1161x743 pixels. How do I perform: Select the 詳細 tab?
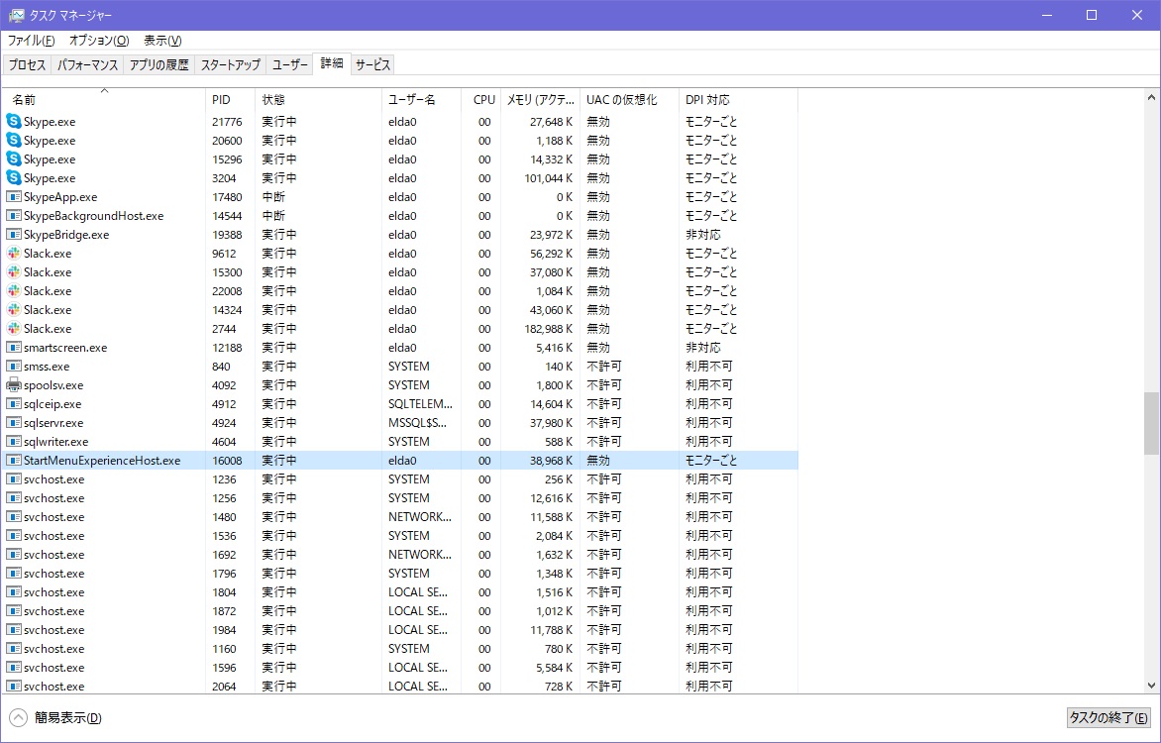(x=332, y=63)
